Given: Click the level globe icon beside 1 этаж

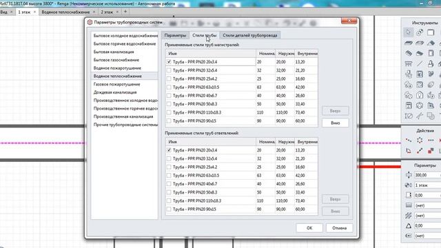Looking at the screenshot, I should click(x=409, y=185).
